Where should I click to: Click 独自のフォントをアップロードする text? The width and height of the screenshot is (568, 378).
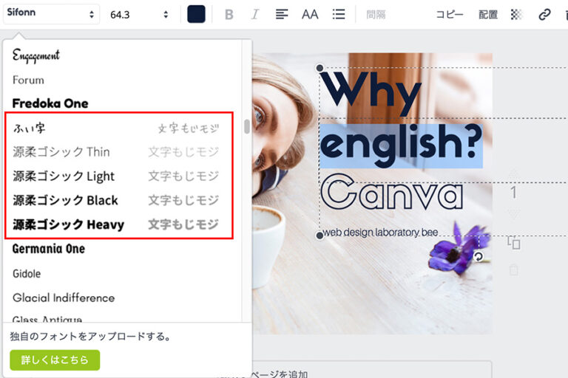tap(89, 337)
